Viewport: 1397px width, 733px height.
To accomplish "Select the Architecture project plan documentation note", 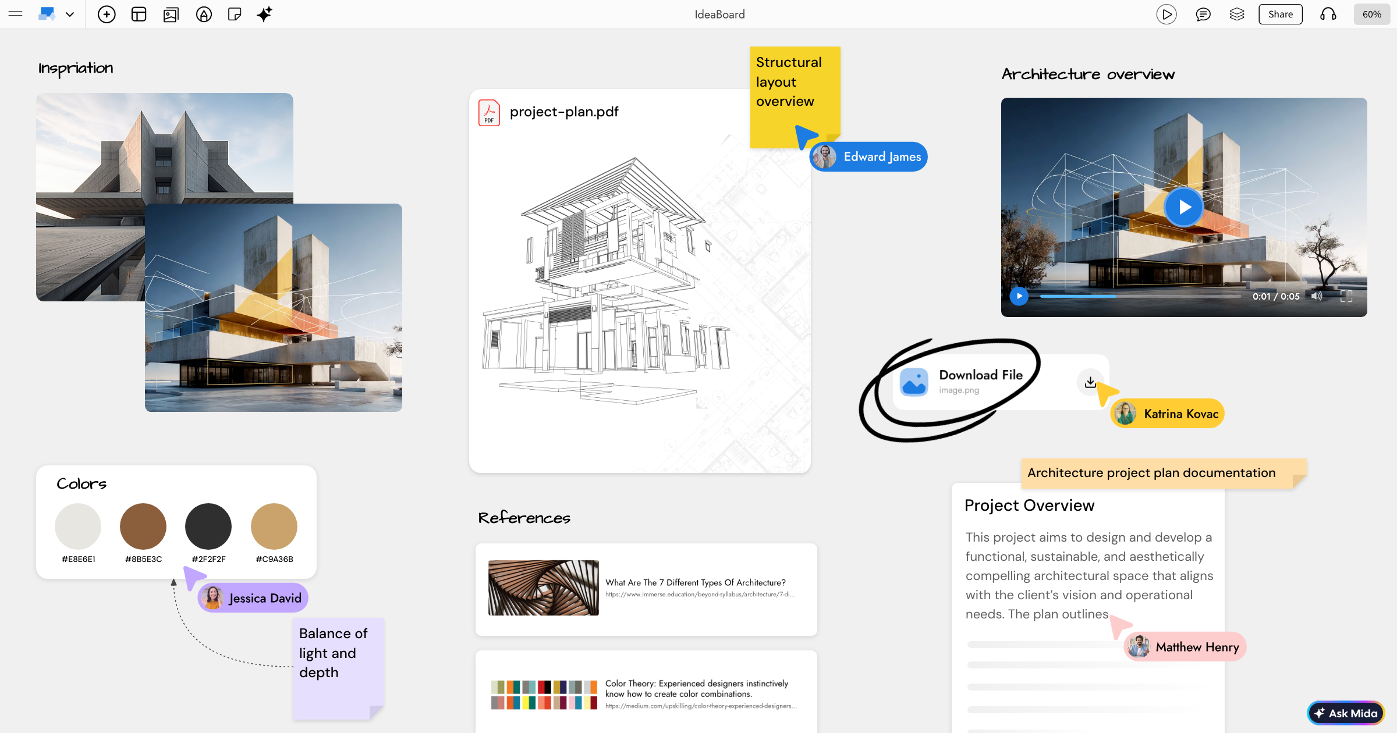I will 1164,473.
